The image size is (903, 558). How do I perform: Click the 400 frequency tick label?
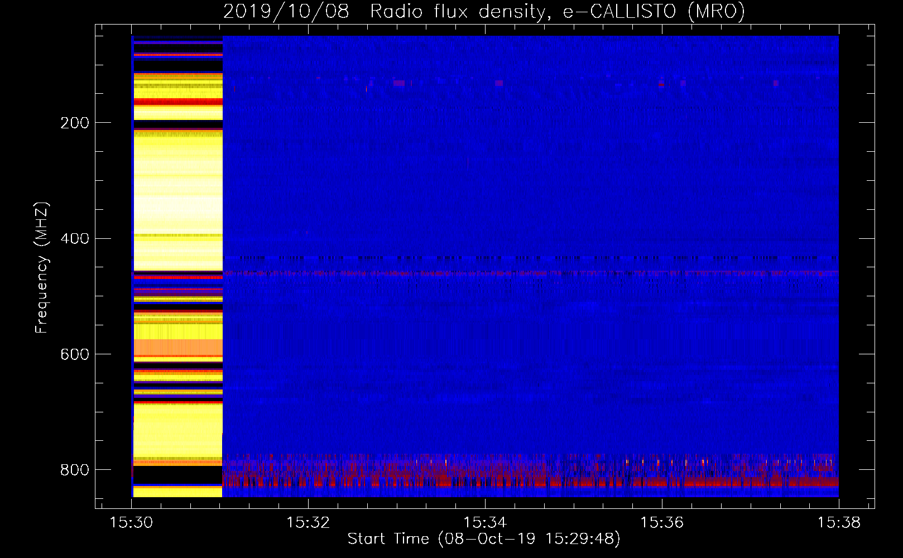pyautogui.click(x=75, y=239)
